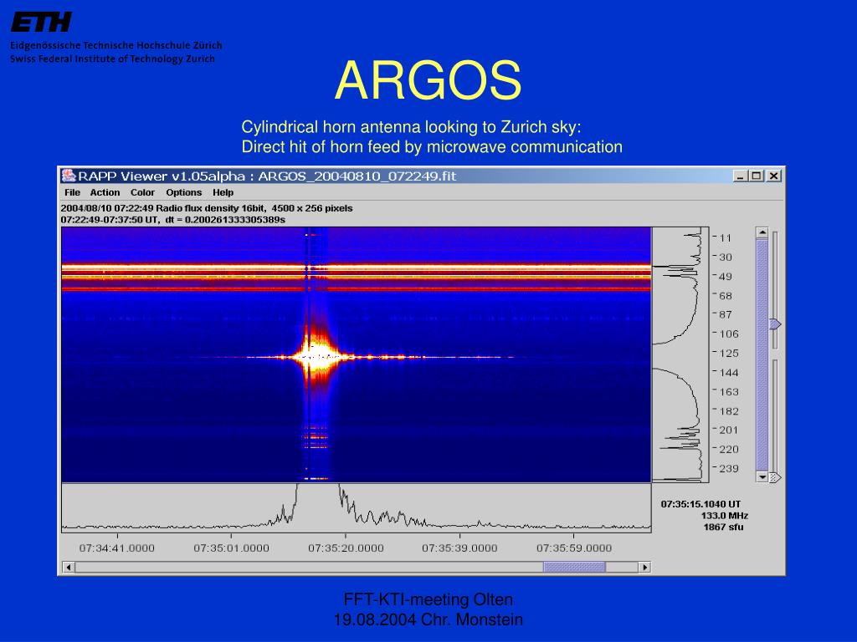
Task: Click the horizontal scrollbar right arrow
Action: point(645,568)
